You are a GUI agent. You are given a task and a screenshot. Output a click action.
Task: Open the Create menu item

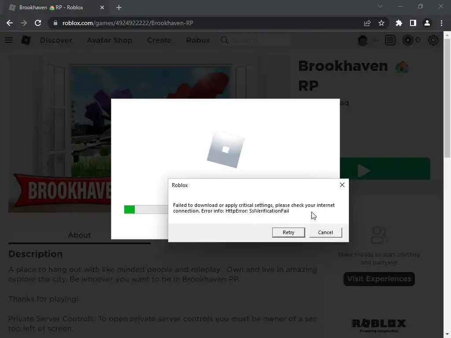coord(159,40)
